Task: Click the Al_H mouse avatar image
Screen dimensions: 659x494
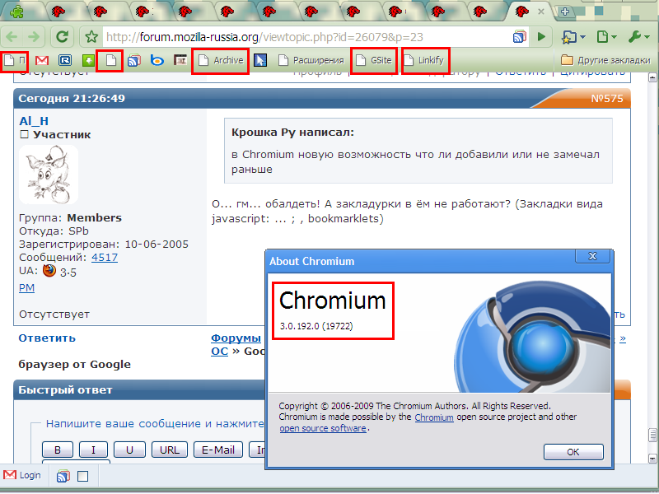Action: point(49,175)
